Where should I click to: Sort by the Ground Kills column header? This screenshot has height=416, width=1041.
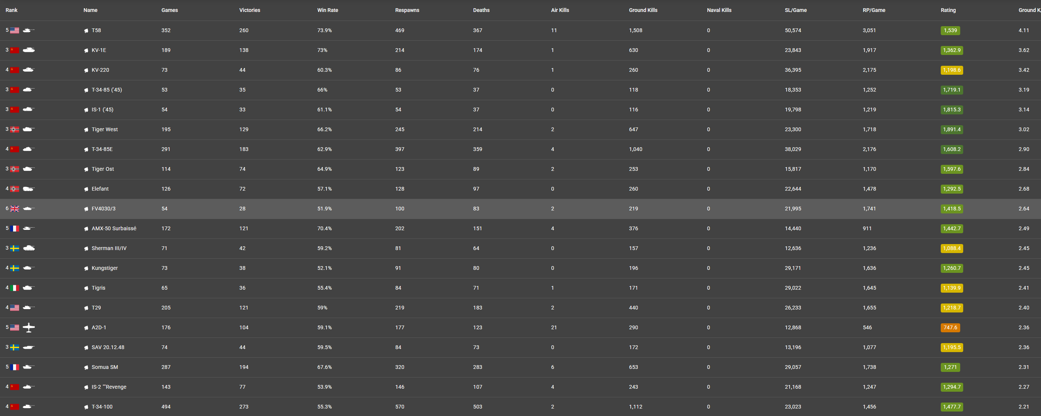point(643,10)
